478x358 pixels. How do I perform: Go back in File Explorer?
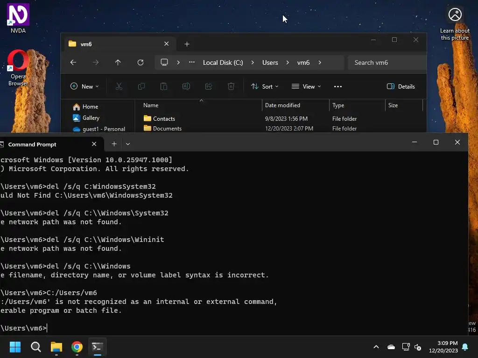73,62
